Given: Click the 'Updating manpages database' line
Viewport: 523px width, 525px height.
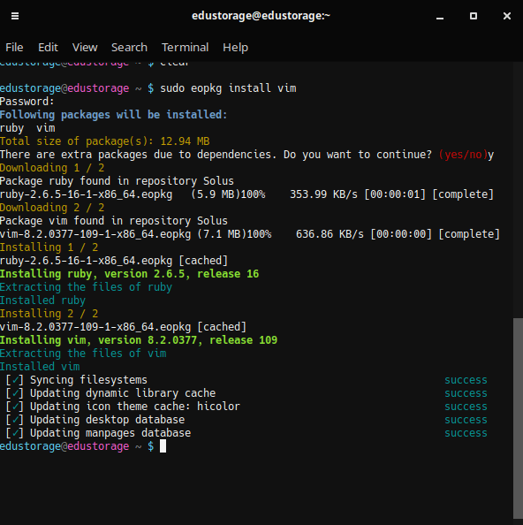Looking at the screenshot, I should (x=110, y=433).
